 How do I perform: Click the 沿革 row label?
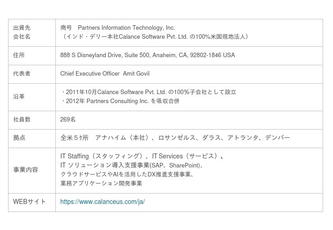click(x=19, y=96)
